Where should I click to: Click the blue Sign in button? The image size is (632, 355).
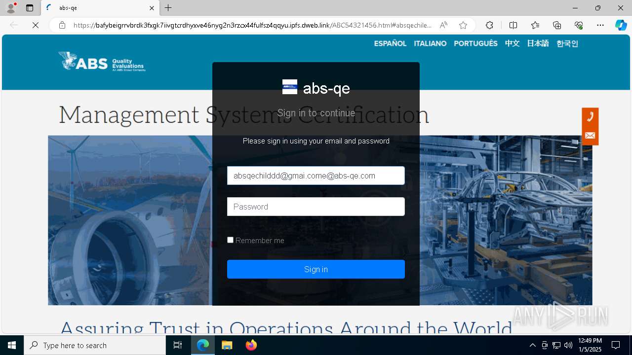tap(316, 269)
